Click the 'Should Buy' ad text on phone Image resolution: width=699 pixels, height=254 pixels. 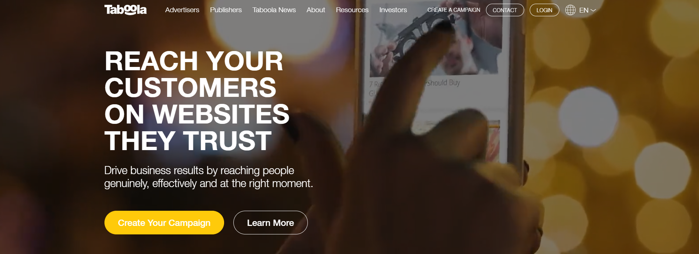tap(444, 82)
